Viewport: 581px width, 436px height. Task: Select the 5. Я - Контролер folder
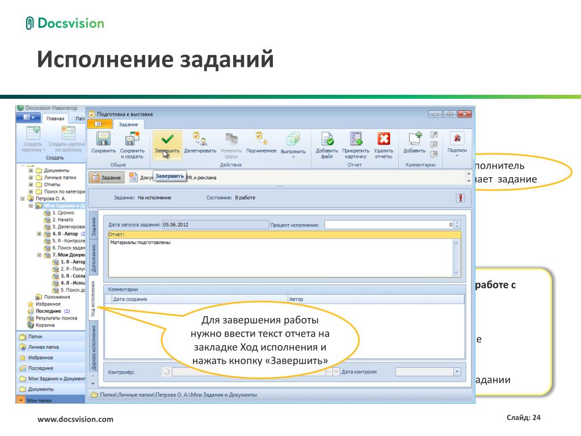pyautogui.click(x=65, y=241)
